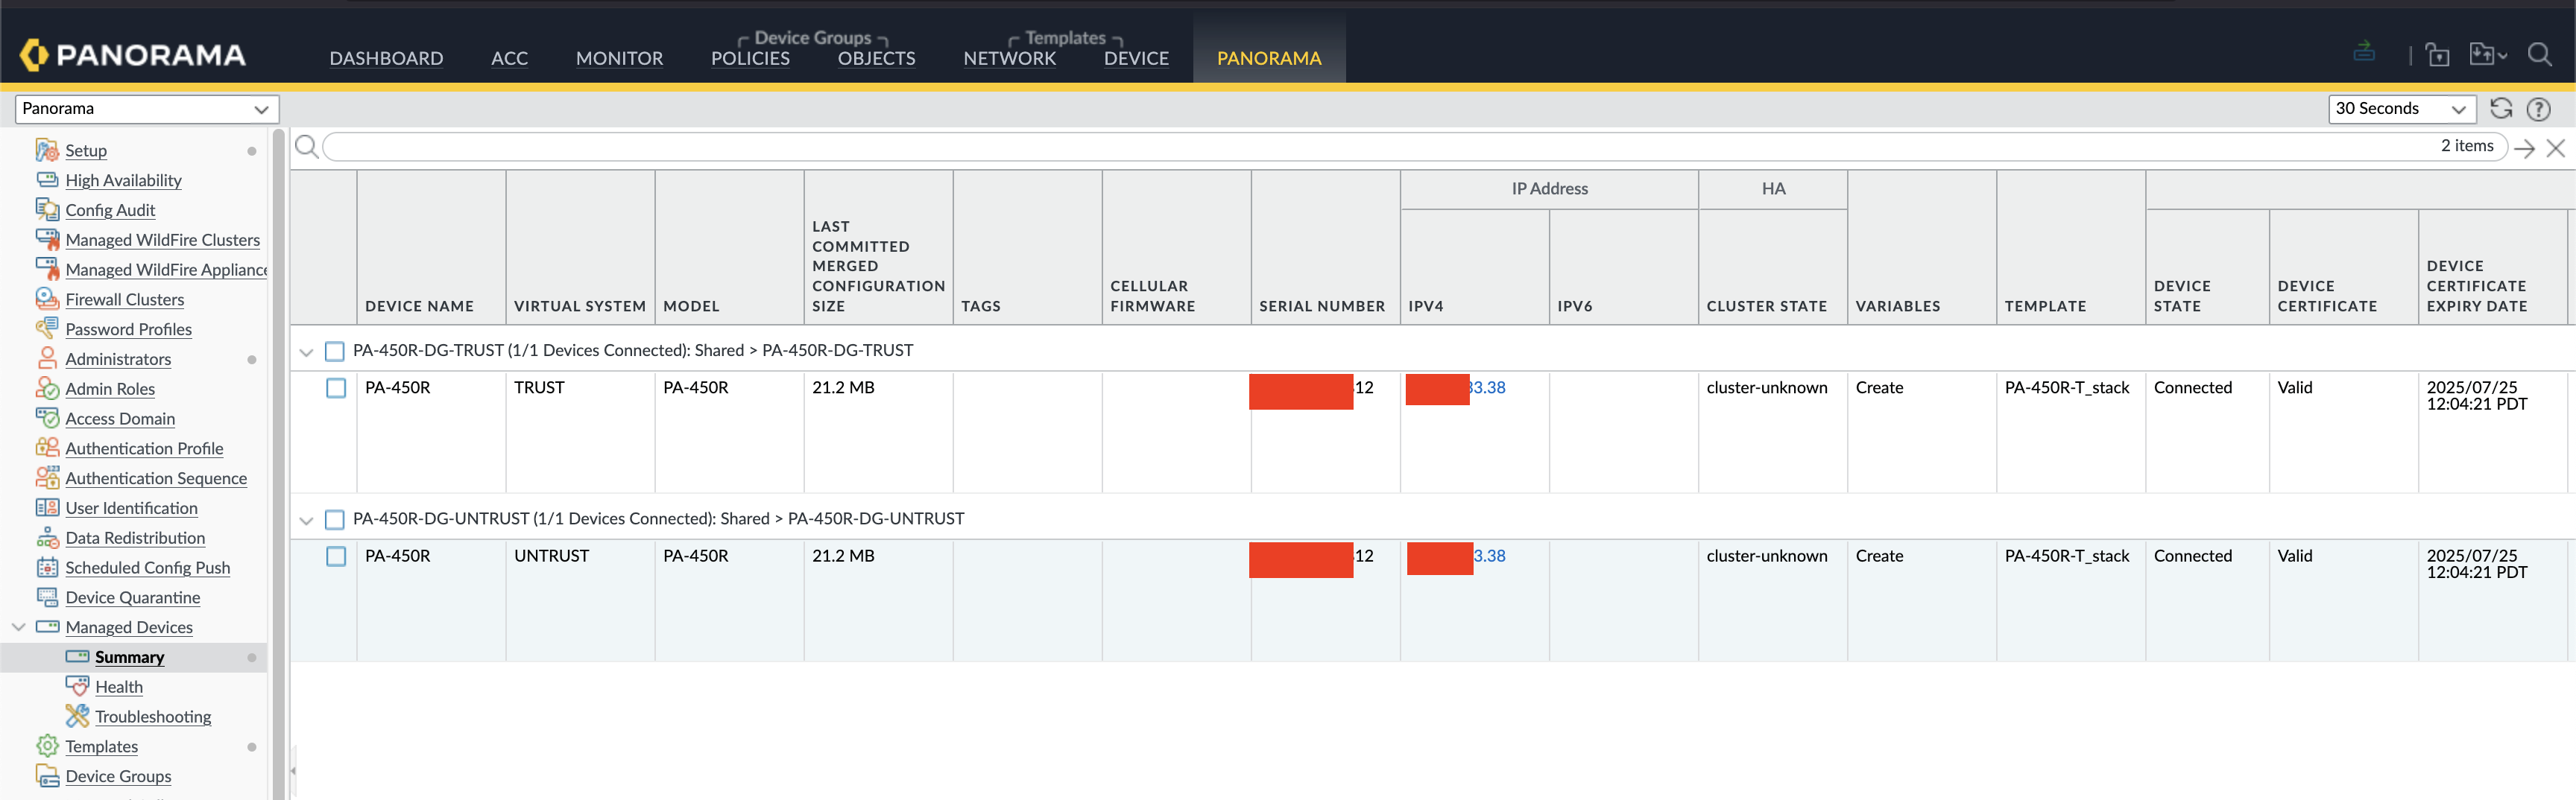Click the Administrators user icon in sidebar
Screen dimensions: 2576x800
click(x=47, y=358)
